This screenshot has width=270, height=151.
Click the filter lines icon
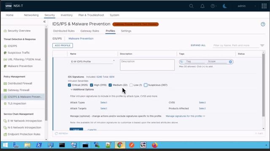tap(262, 45)
